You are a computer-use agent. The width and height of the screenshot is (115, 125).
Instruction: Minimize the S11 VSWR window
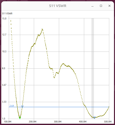click(92, 6)
